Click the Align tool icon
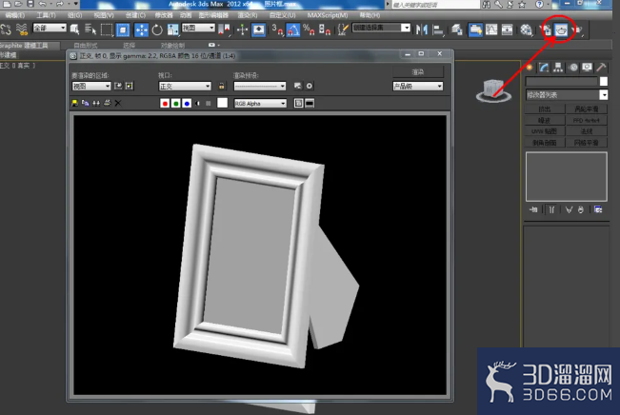This screenshot has height=415, width=620. coord(438,30)
